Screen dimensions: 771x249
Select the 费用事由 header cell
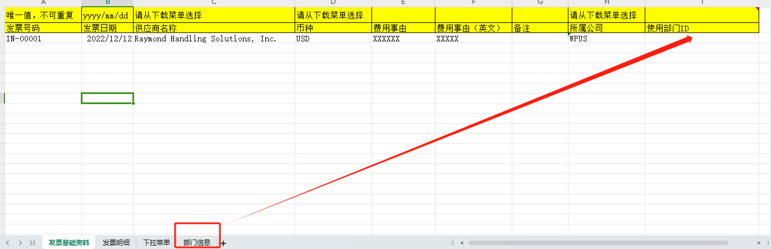pos(403,28)
